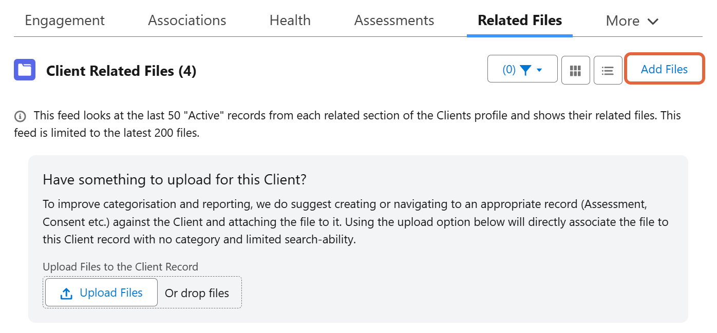
Task: Switch to grid view of files
Action: [576, 70]
